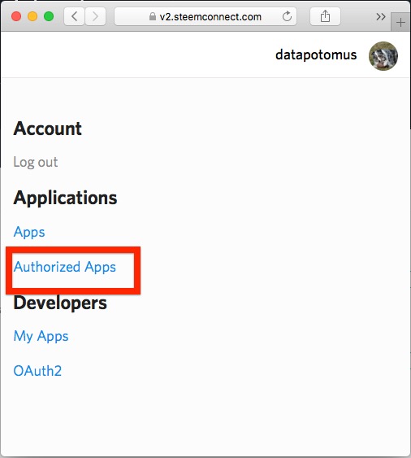411x458 pixels.
Task: Minimize the window with yellow button
Action: point(32,16)
